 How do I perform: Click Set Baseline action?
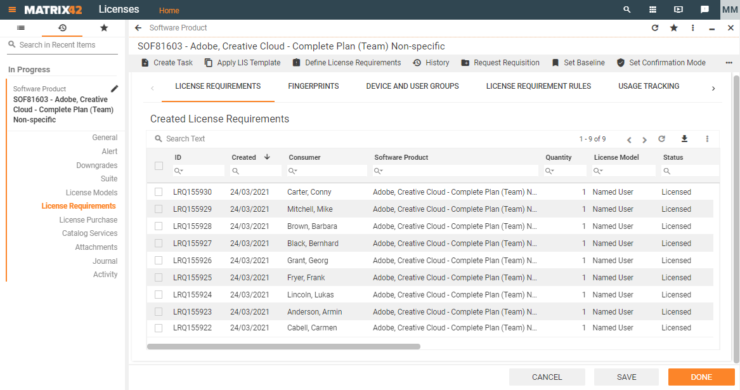(578, 63)
